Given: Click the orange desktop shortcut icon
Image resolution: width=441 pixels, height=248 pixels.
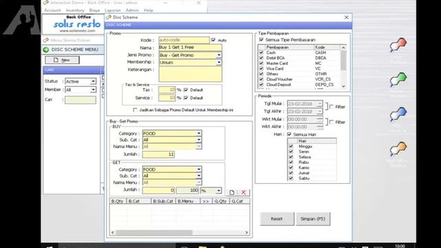Looking at the screenshot, I should [x=398, y=149].
